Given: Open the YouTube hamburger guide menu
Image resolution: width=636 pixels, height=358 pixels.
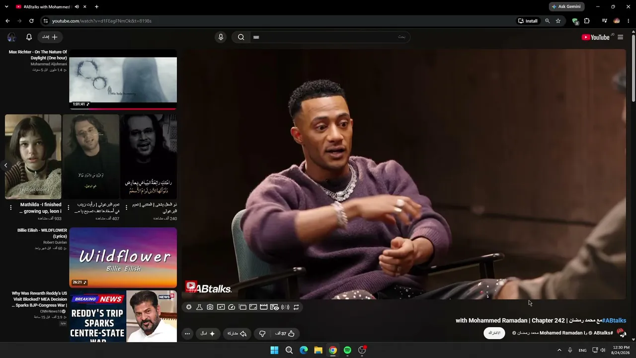Looking at the screenshot, I should tap(620, 37).
